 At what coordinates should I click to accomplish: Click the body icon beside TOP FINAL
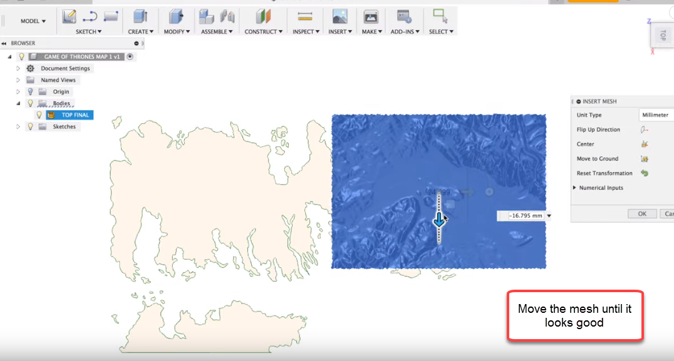(51, 115)
